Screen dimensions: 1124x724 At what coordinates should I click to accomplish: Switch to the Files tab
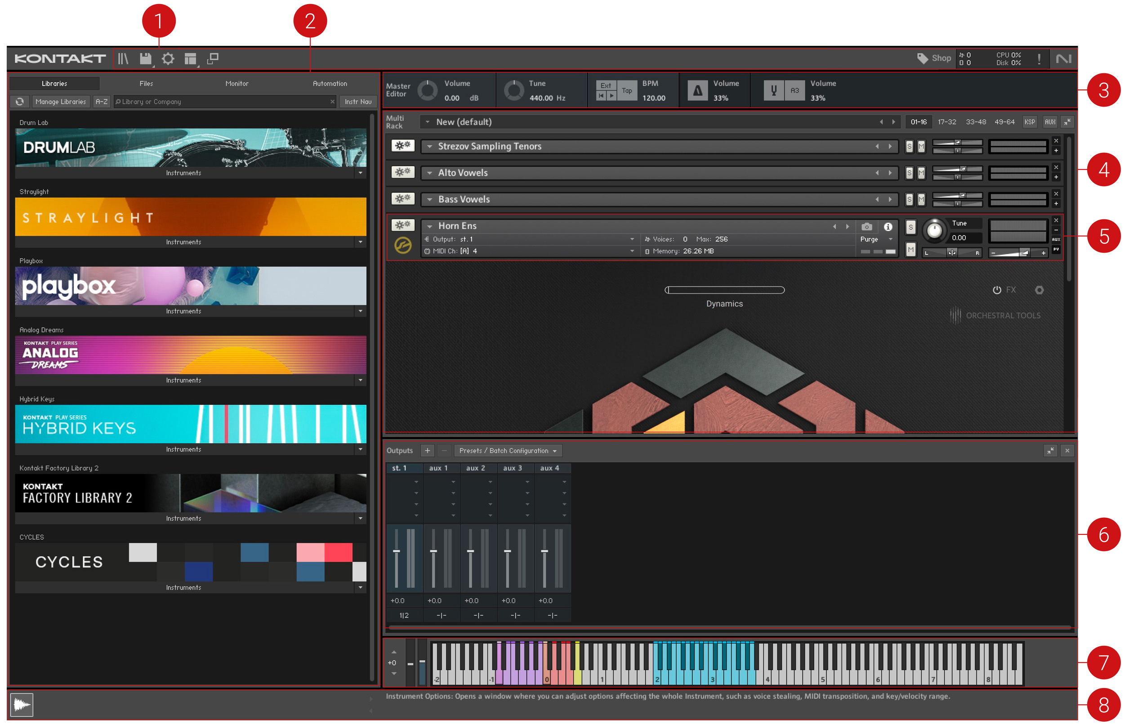146,84
